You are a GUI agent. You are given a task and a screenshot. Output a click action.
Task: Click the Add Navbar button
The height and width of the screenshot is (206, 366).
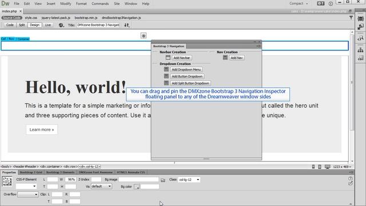182,58
